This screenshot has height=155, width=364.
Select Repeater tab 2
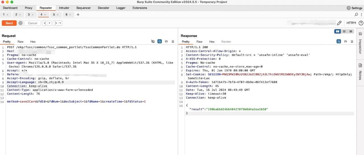click(16, 15)
